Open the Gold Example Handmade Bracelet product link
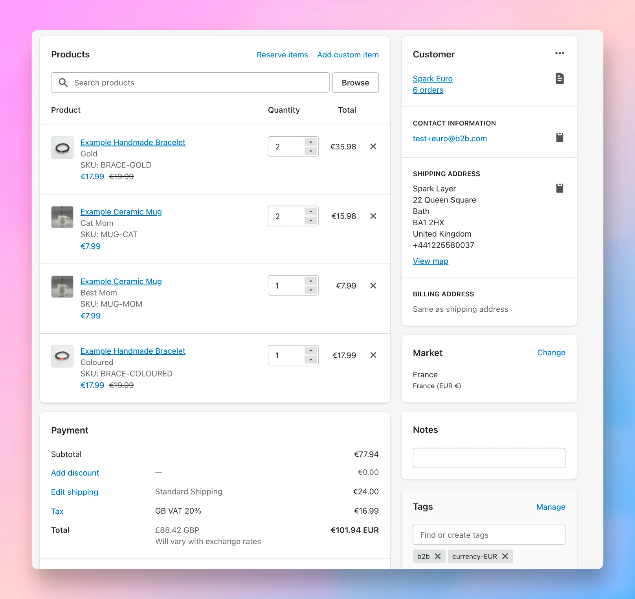The image size is (635, 599). click(x=133, y=142)
